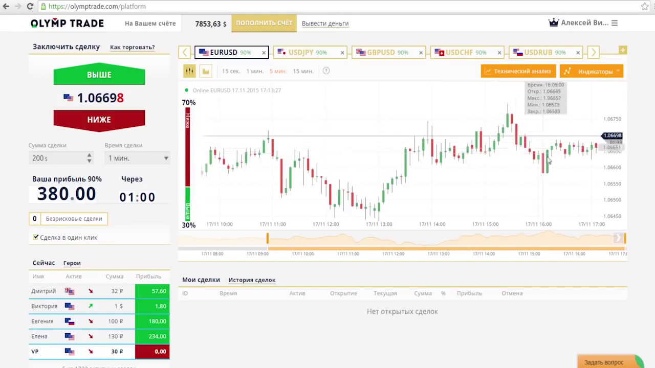
Task: Open the trade duration dropdown
Action: 137,158
